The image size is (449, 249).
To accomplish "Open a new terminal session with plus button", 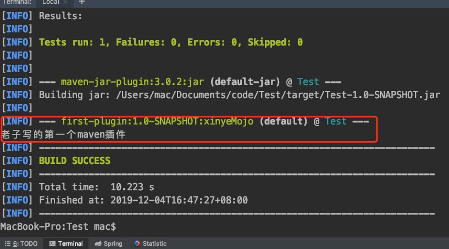I will click(82, 2).
